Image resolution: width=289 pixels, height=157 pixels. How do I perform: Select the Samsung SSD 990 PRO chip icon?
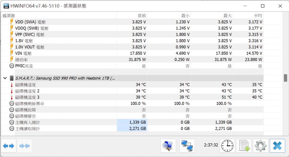pos(11,78)
